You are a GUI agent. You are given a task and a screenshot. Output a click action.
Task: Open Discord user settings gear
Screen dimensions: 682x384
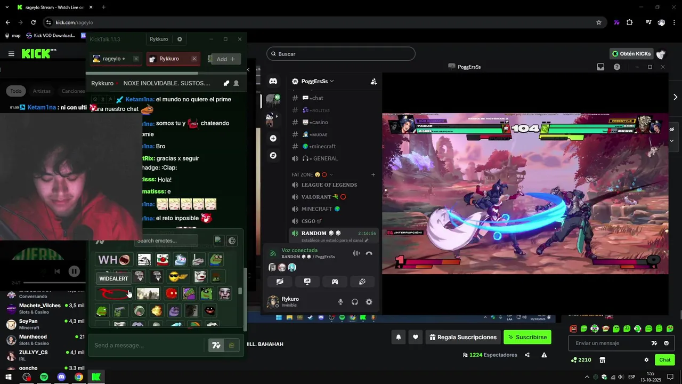(x=369, y=302)
